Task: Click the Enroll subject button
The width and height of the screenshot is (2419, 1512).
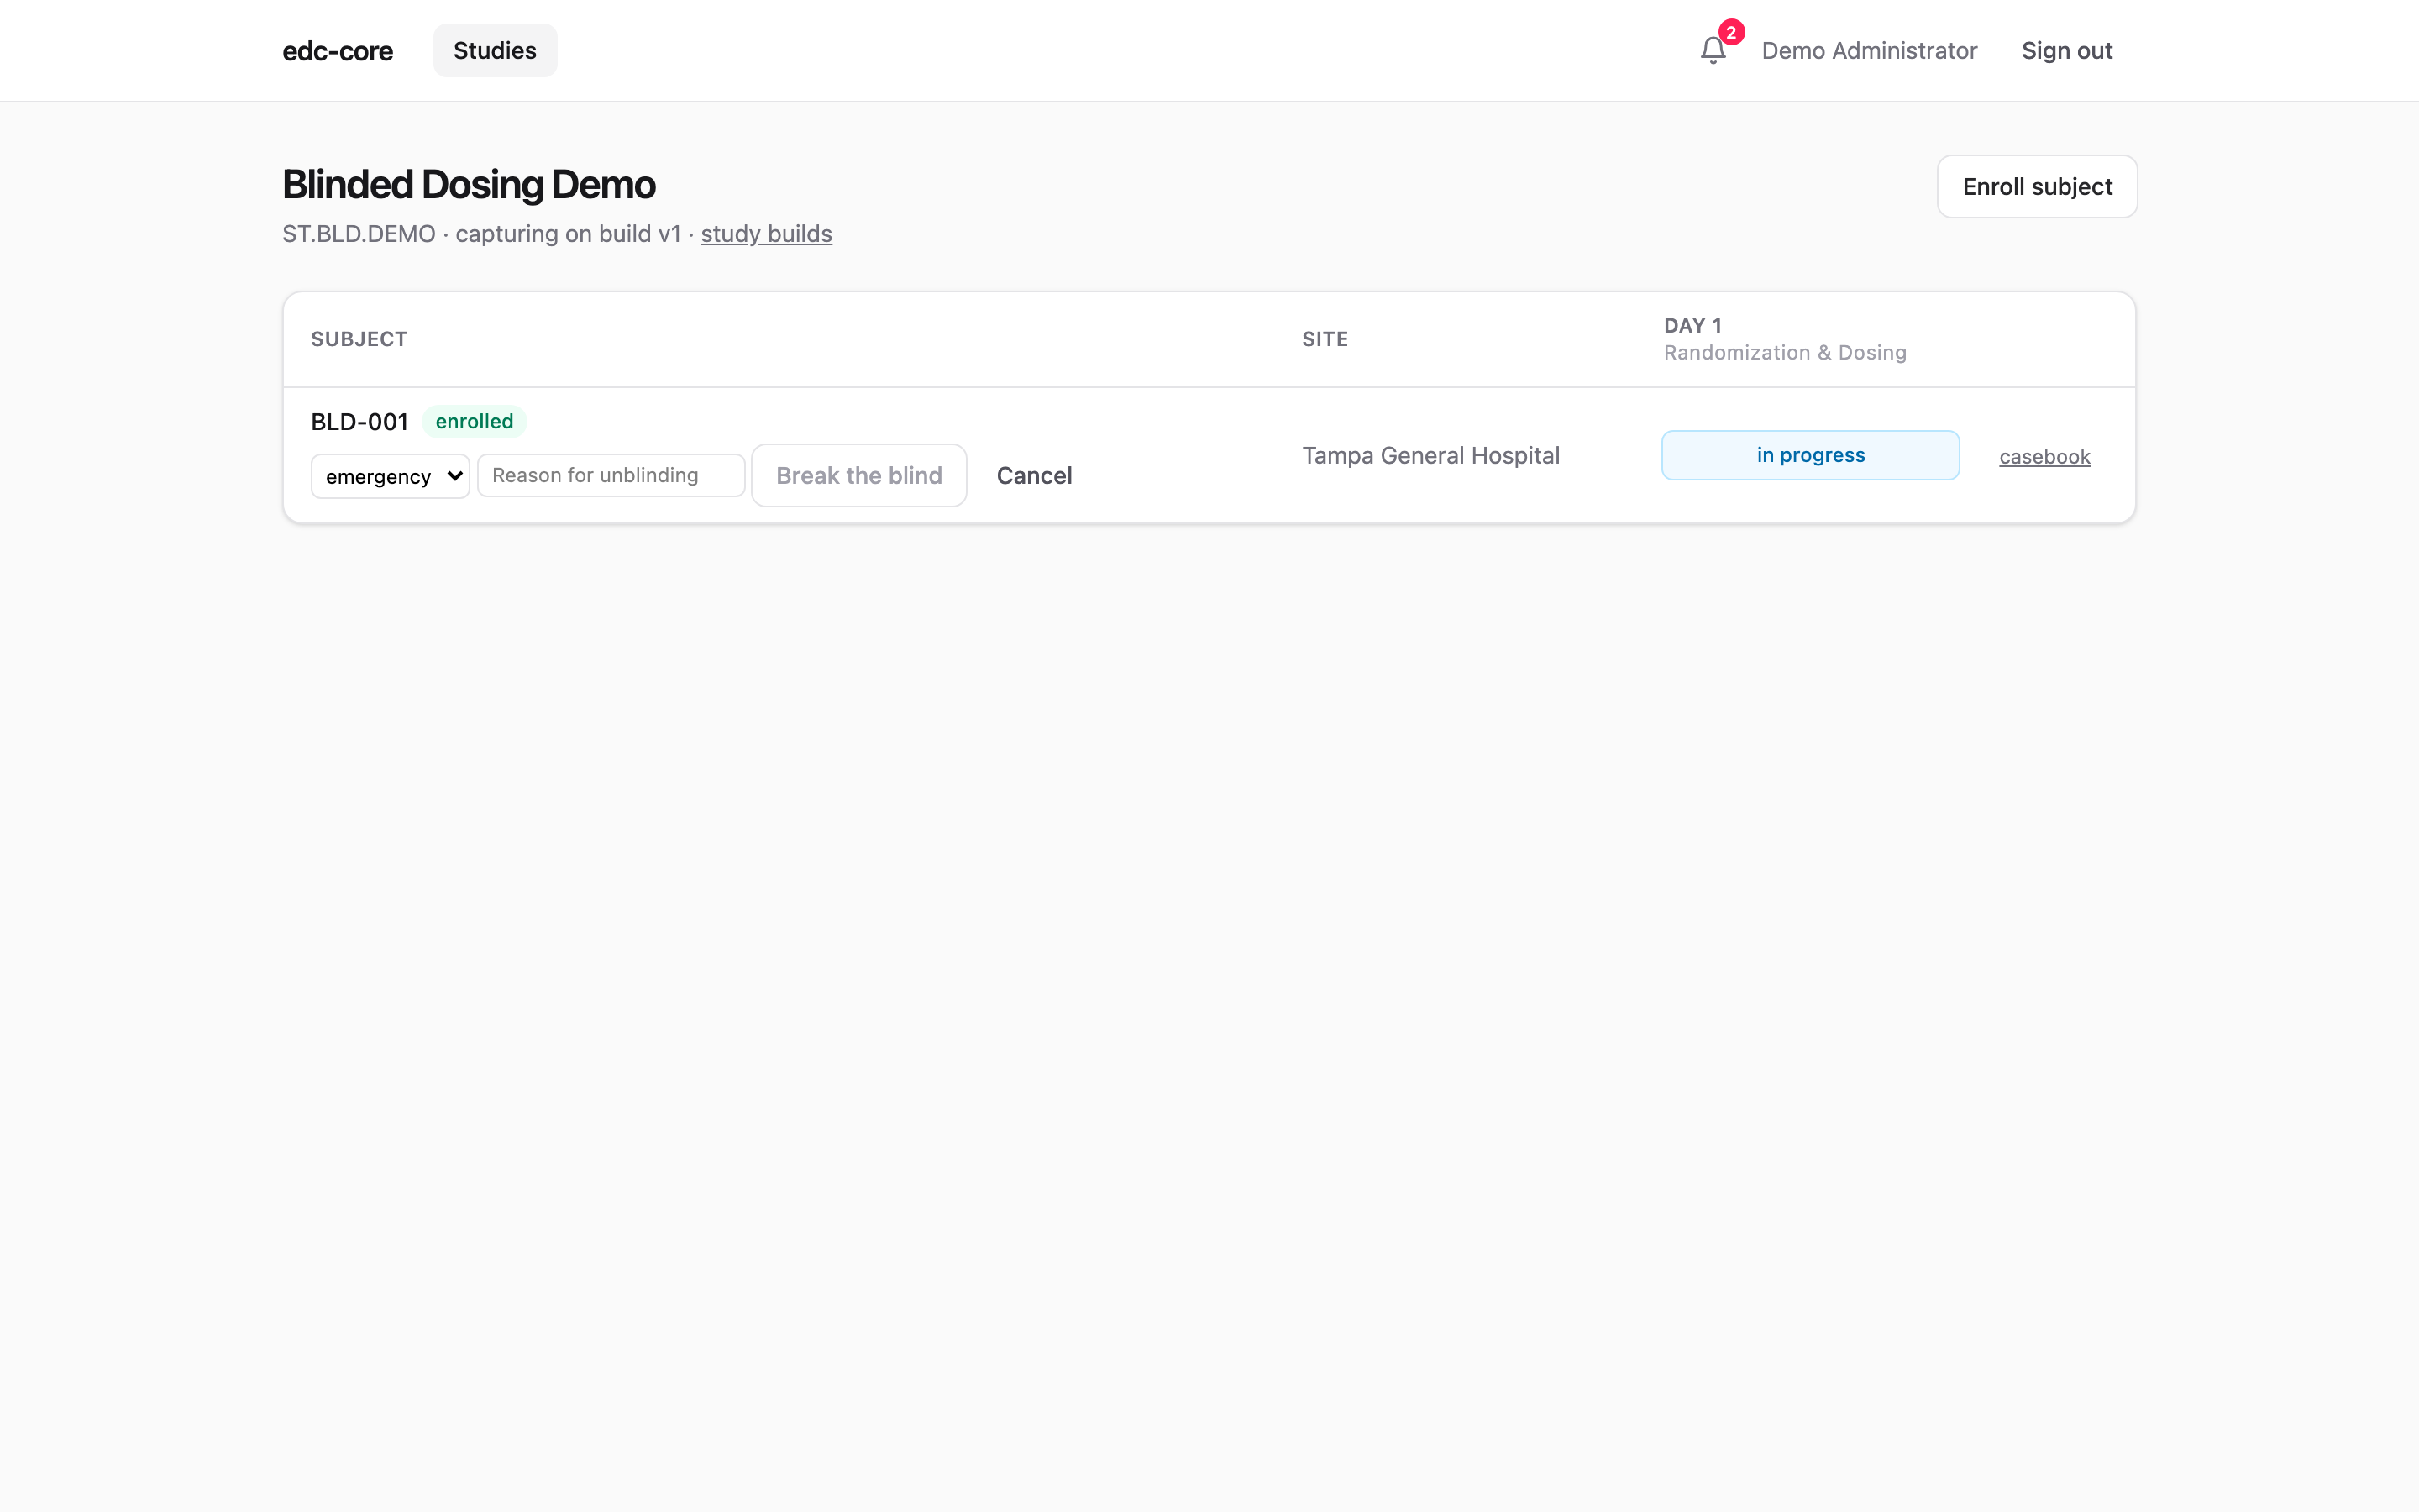Action: [2037, 186]
